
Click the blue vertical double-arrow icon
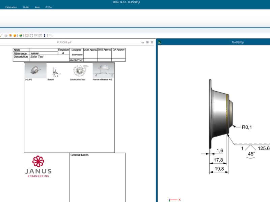[x=45, y=36]
